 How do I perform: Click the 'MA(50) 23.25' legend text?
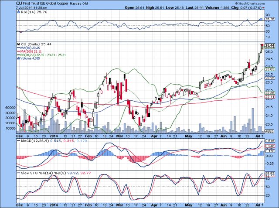click(x=30, y=48)
